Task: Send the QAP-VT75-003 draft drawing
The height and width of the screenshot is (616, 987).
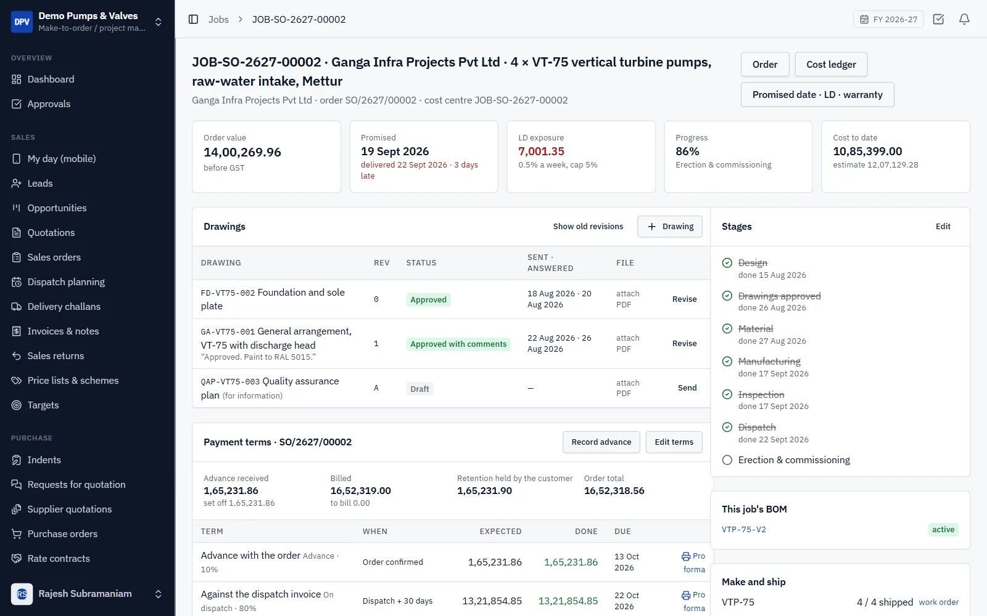Action: 687,388
